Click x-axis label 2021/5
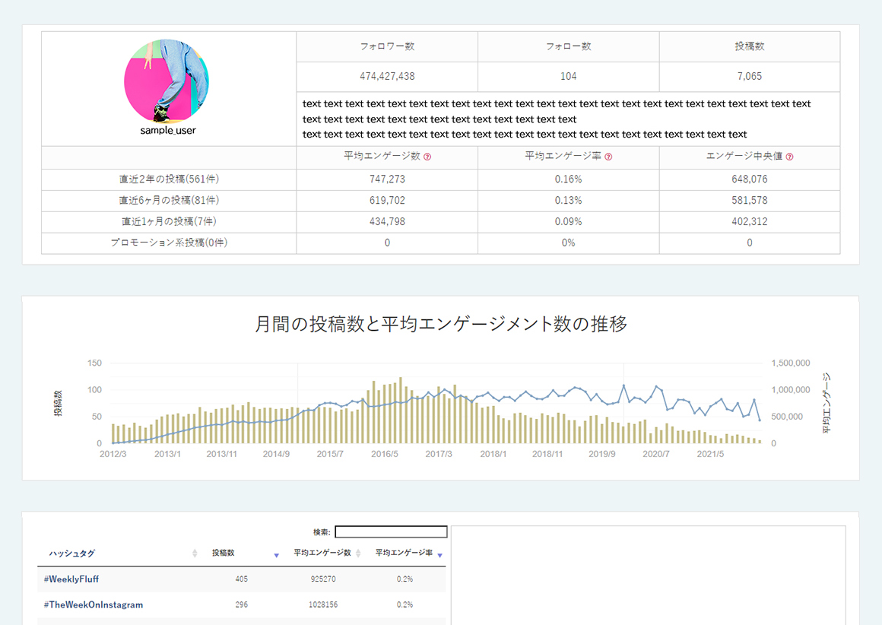The width and height of the screenshot is (882, 625). pyautogui.click(x=710, y=454)
